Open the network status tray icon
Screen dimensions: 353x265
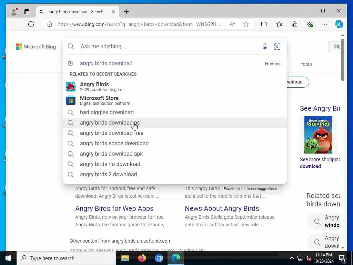coord(300,258)
